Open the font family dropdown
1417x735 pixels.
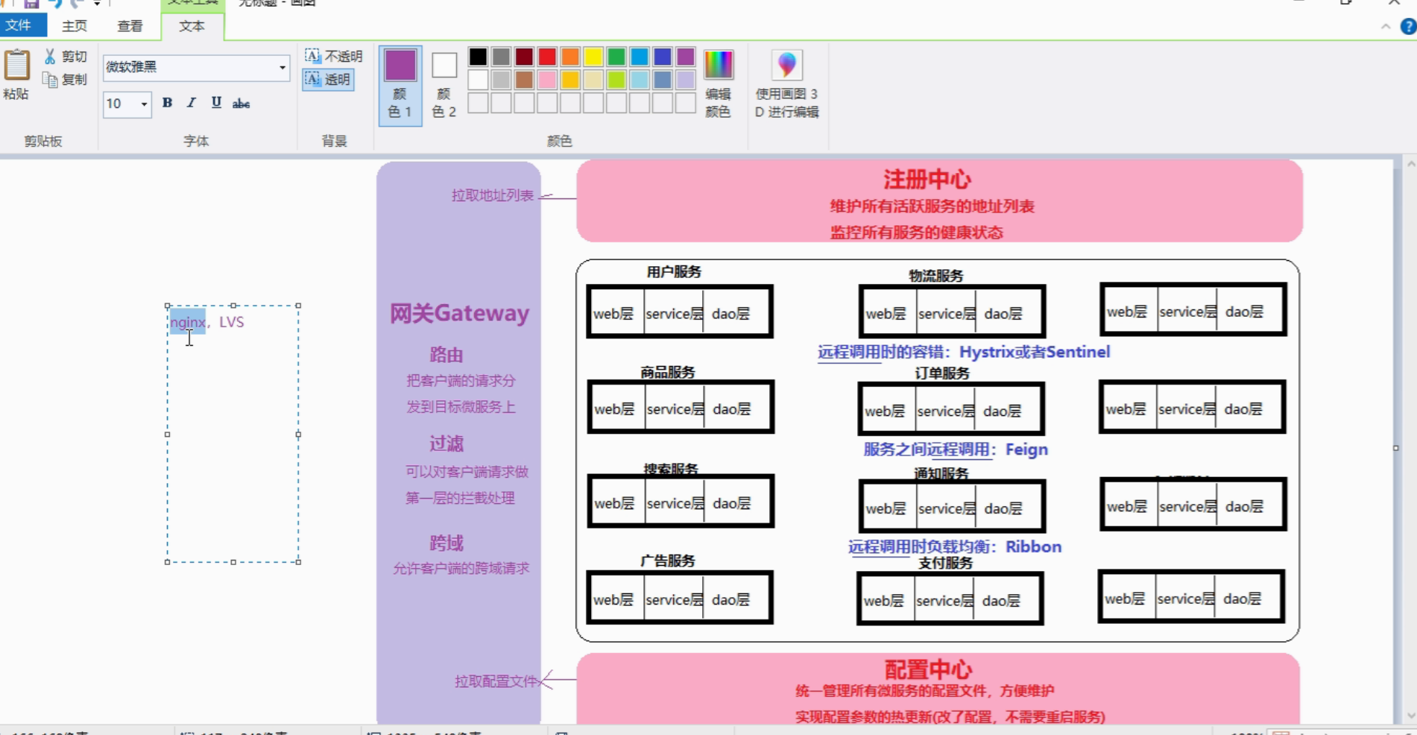click(284, 69)
